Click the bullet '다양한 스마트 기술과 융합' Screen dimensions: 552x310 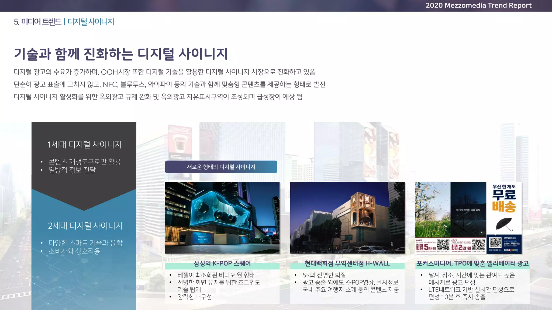point(85,243)
